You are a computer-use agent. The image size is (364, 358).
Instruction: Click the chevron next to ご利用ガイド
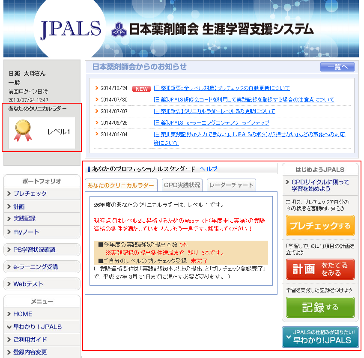[x=9, y=340]
